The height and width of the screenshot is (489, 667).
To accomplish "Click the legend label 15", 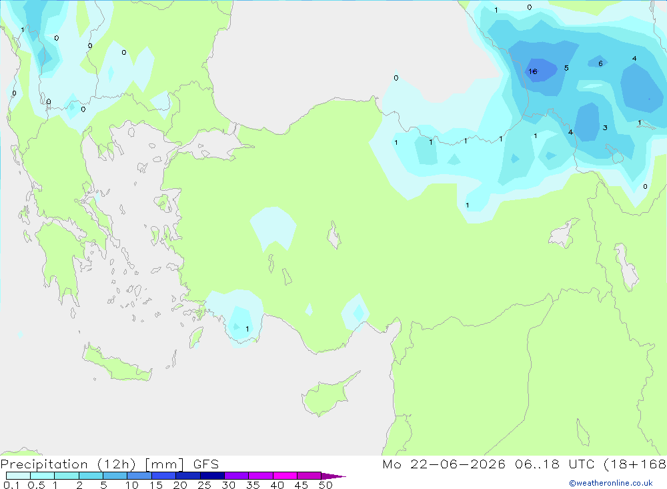I will pos(156,485).
